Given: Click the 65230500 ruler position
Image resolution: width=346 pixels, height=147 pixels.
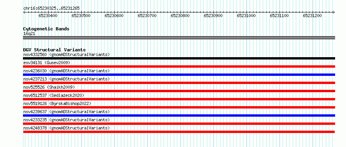Looking at the screenshot, I should (x=81, y=16).
